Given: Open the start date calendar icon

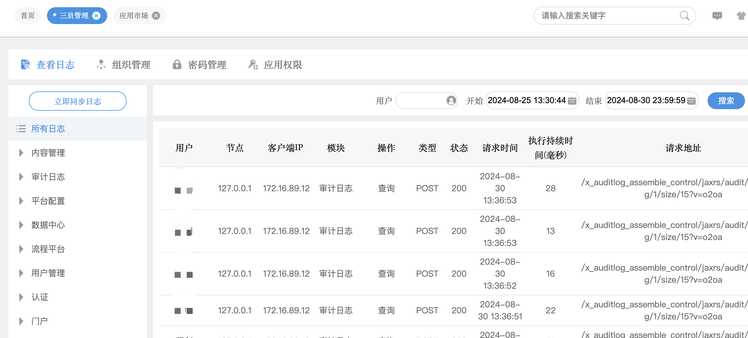Looking at the screenshot, I should 572,101.
